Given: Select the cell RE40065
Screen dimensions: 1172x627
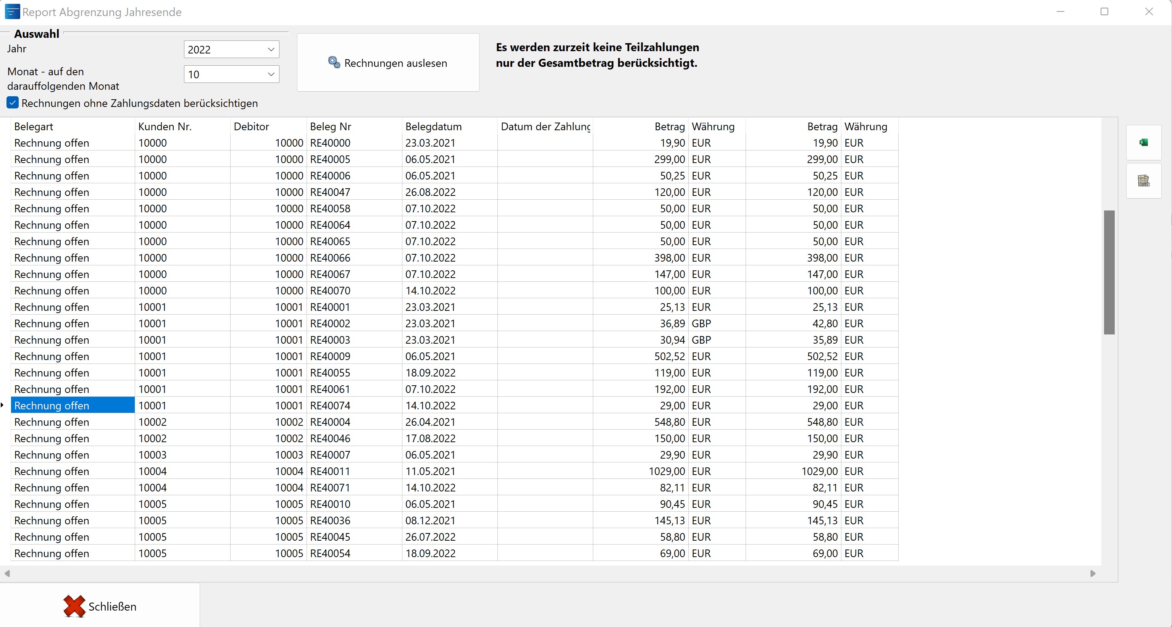Looking at the screenshot, I should [x=354, y=241].
